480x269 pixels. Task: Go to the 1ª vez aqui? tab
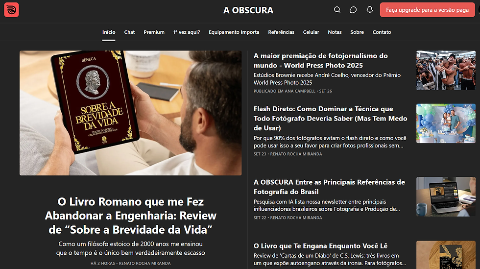coord(187,32)
